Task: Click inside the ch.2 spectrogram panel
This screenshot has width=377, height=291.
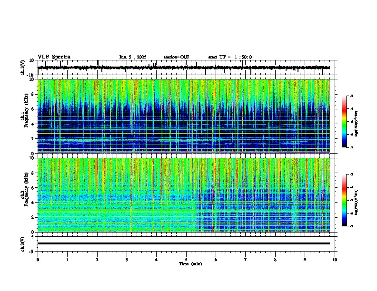Action: (186, 195)
